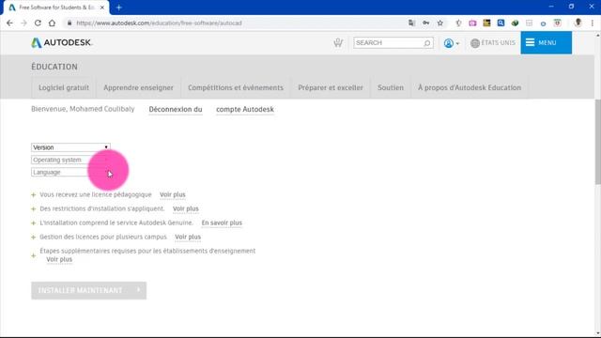
Task: Open Compétitions et événements tab
Action: click(236, 87)
